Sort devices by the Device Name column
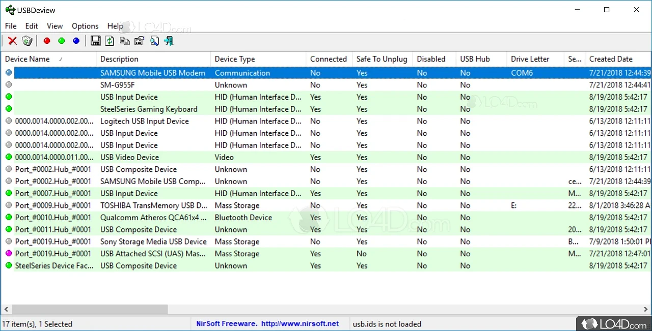Viewport: 652px width, 331px height. pyautogui.click(x=27, y=59)
